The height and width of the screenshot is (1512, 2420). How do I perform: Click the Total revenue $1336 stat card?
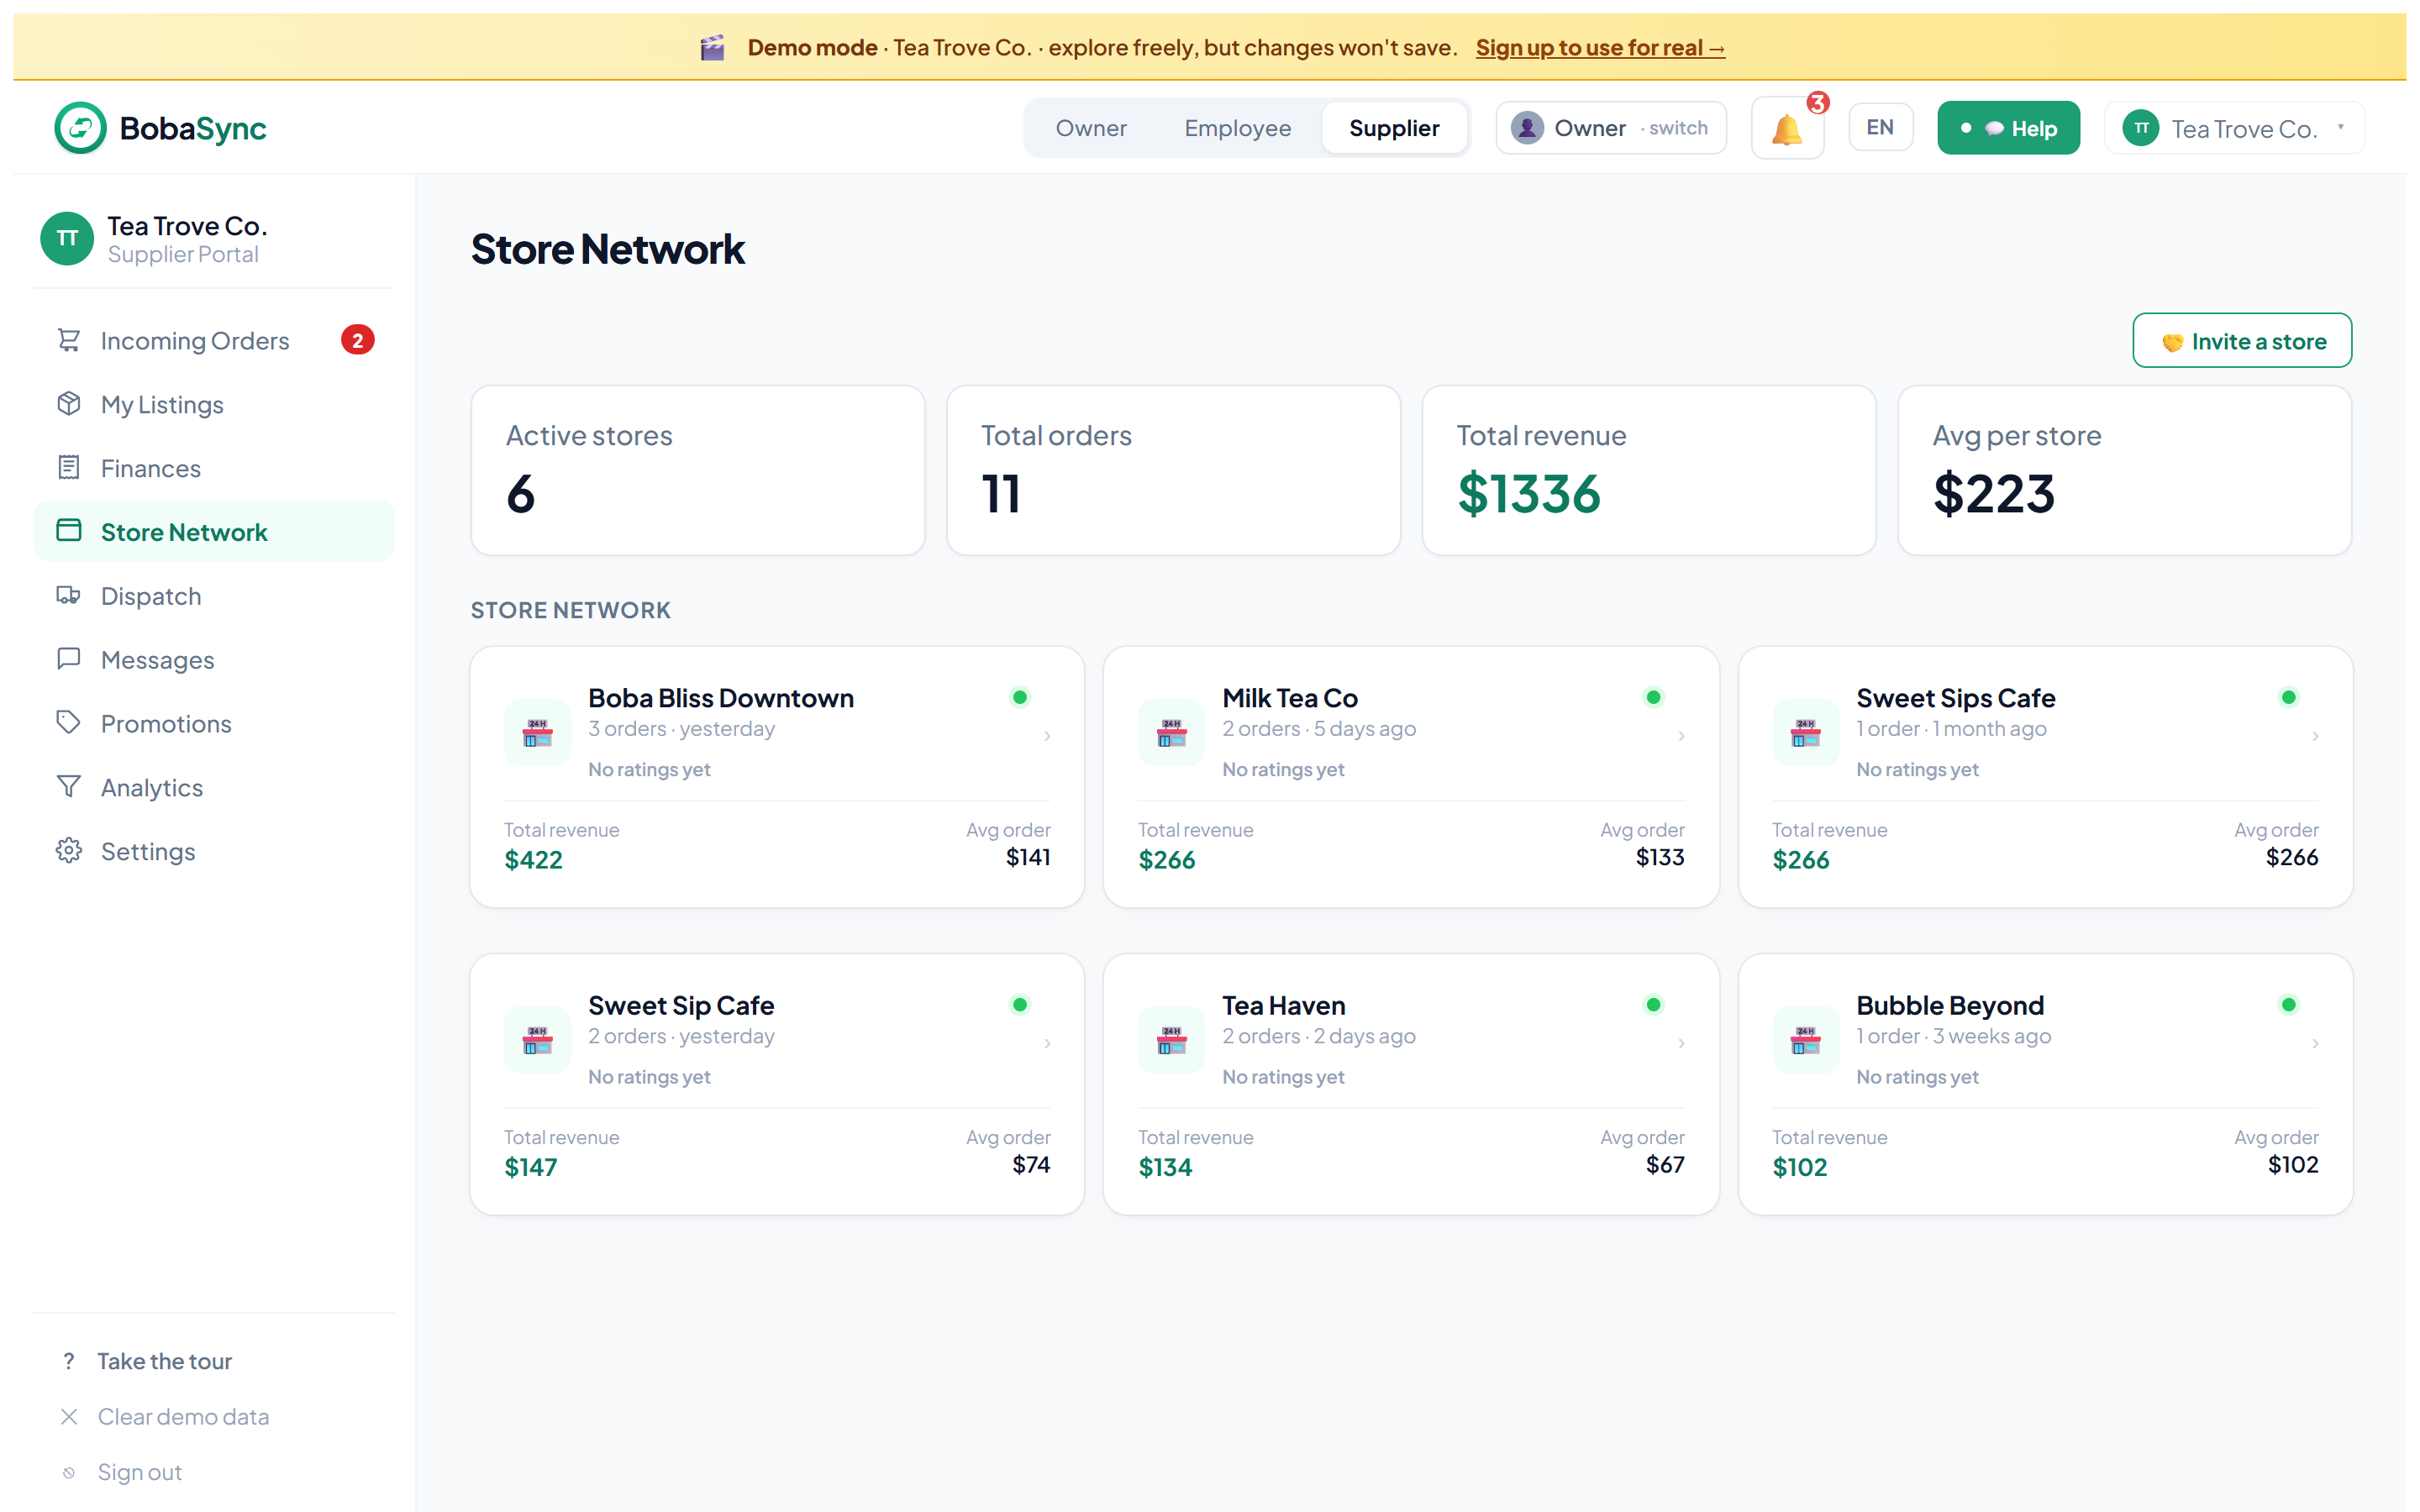1648,470
